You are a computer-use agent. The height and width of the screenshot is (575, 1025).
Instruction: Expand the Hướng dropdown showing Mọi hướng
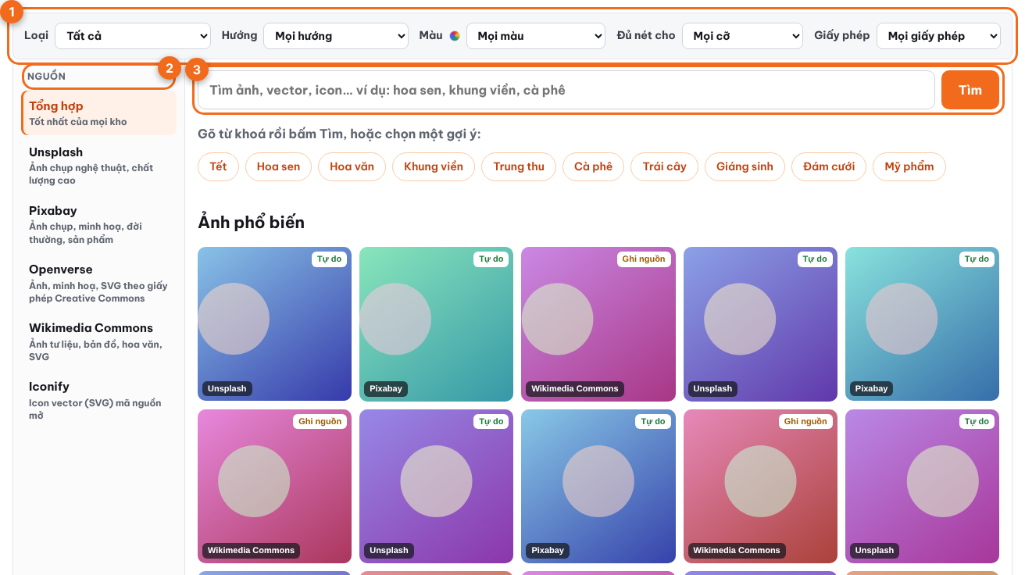(336, 36)
